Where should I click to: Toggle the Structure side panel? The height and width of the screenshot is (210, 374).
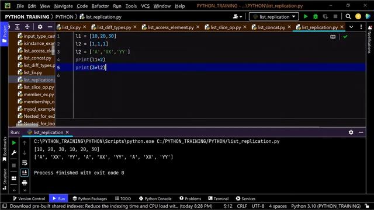[x=4, y=179]
